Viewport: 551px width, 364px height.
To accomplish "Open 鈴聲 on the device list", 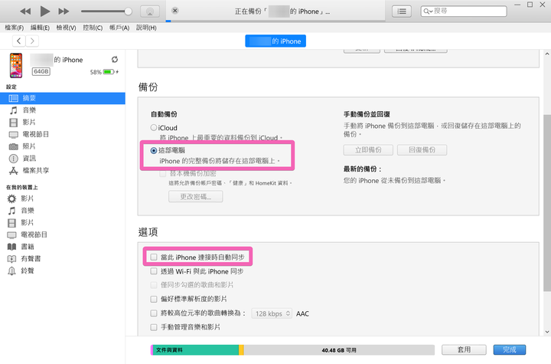I will (63, 271).
